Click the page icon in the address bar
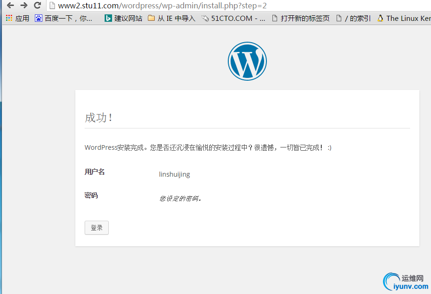The image size is (431, 294). pos(52,6)
